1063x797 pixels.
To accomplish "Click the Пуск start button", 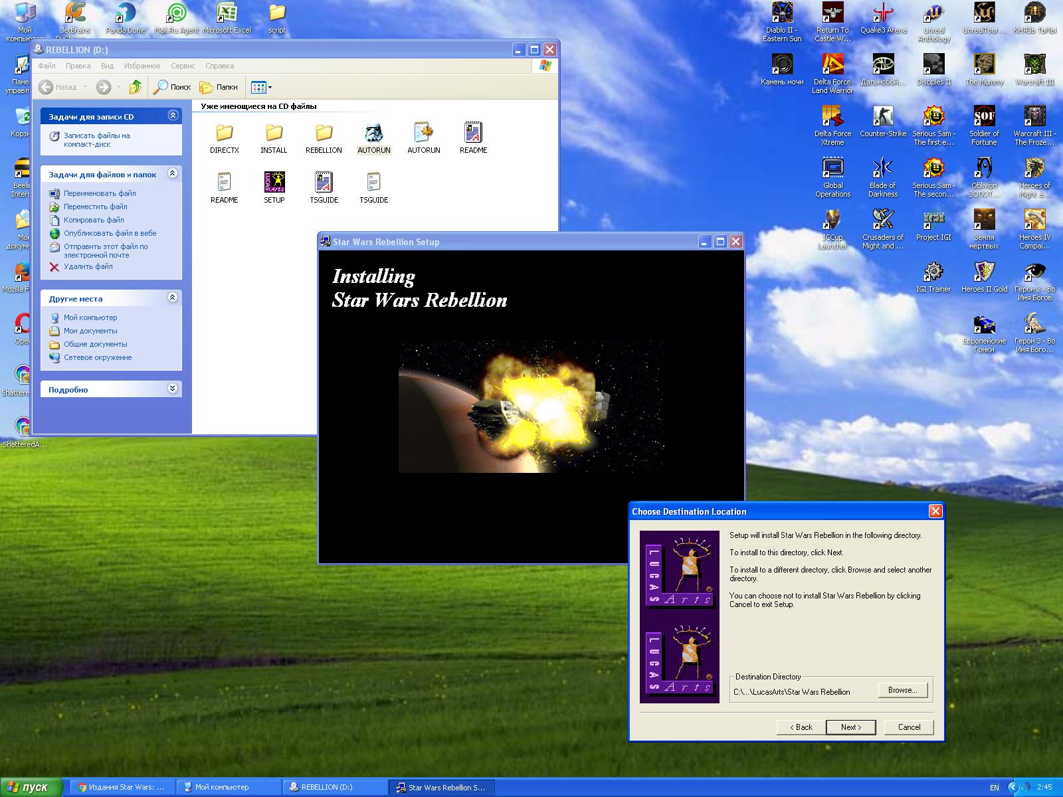I will tap(31, 787).
